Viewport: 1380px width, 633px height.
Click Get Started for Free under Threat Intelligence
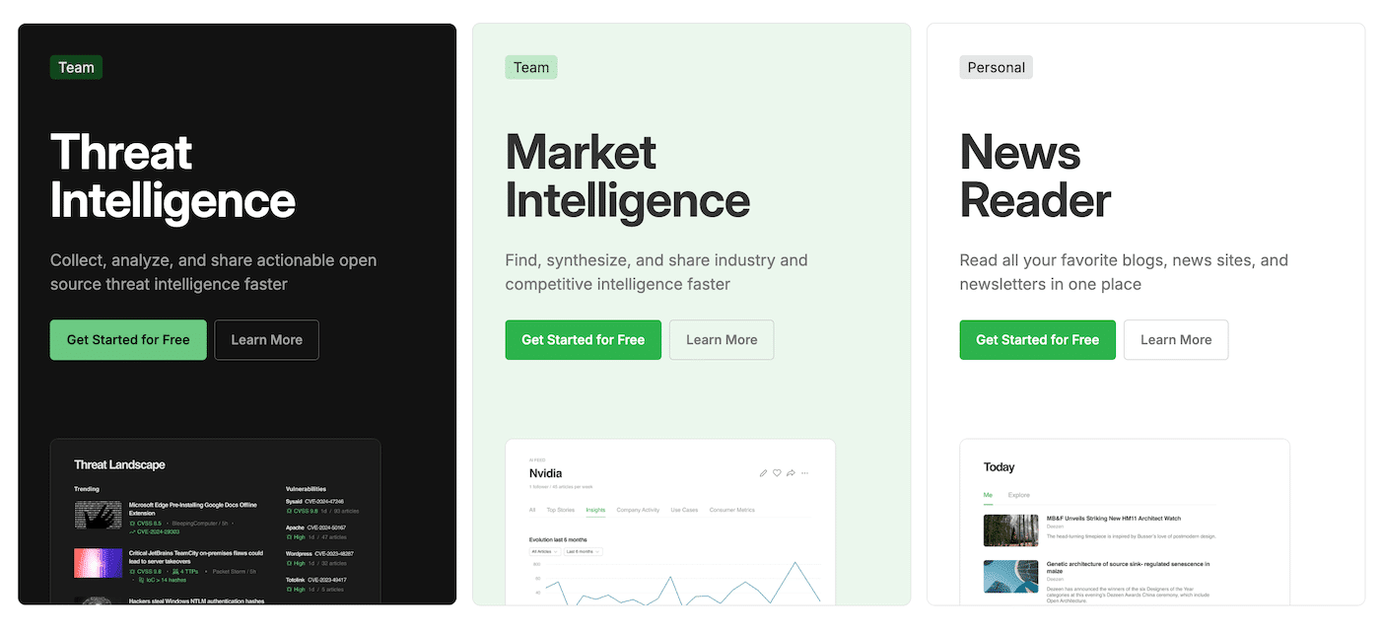click(128, 339)
